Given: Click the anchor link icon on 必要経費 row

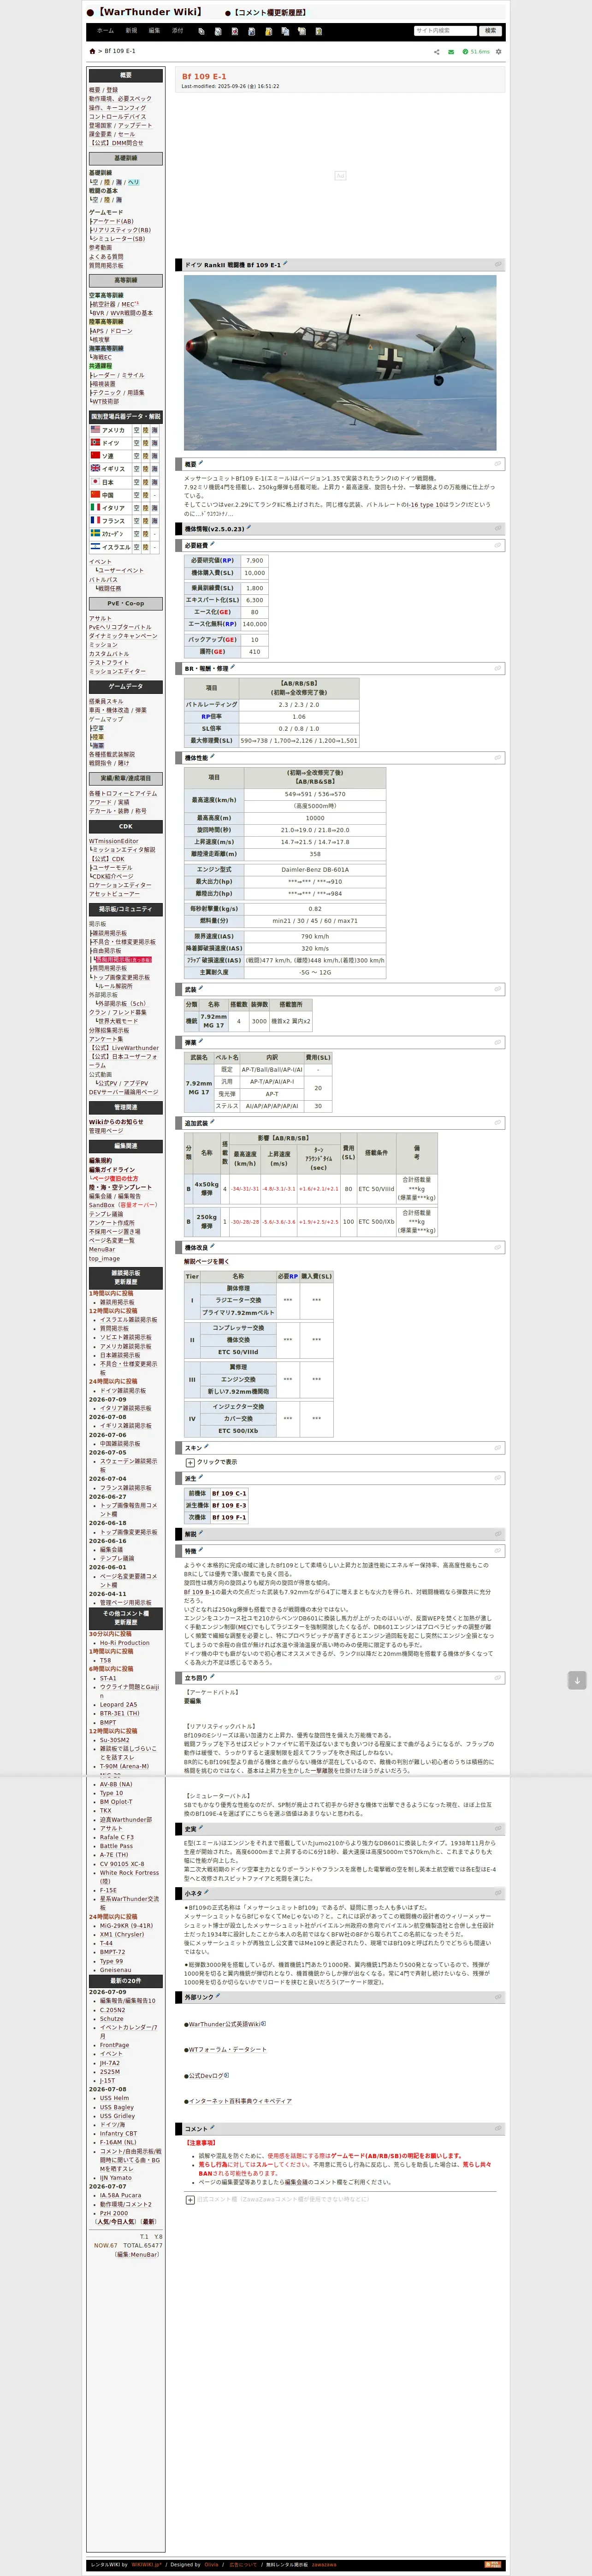Looking at the screenshot, I should click(x=498, y=546).
